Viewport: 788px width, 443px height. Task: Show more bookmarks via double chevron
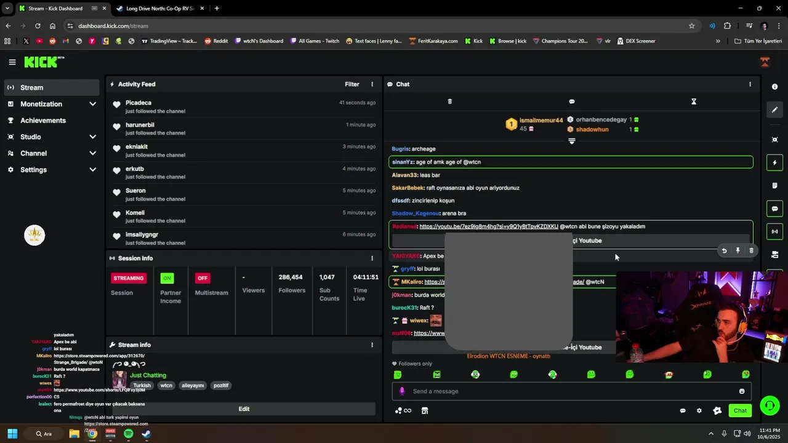[718, 41]
